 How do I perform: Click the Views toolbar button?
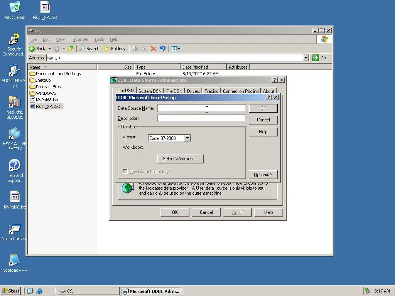pyautogui.click(x=176, y=49)
